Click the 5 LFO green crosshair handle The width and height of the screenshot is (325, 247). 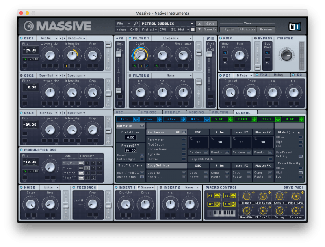point(230,119)
